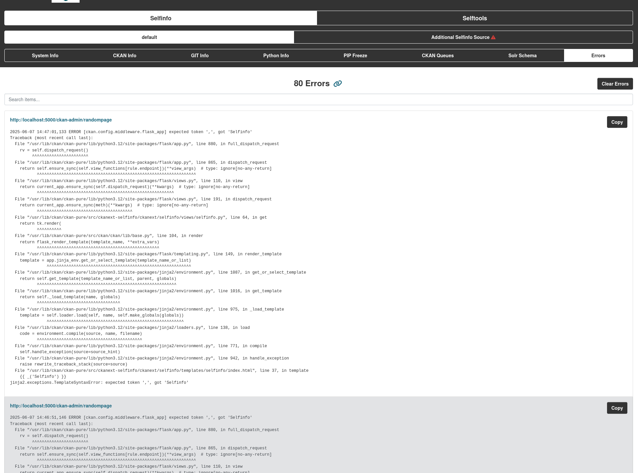The height and width of the screenshot is (473, 638).
Task: Open second randompage URL at 14:46:51
Action: tap(61, 406)
